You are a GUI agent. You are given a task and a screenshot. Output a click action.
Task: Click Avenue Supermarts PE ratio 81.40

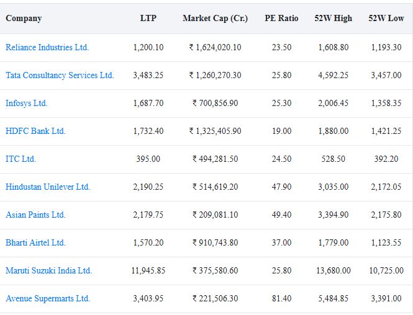tap(281, 298)
